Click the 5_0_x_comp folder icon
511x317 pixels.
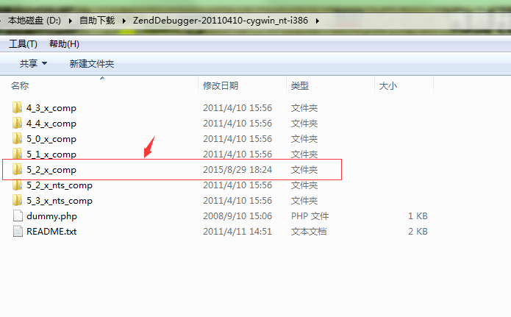(x=17, y=138)
